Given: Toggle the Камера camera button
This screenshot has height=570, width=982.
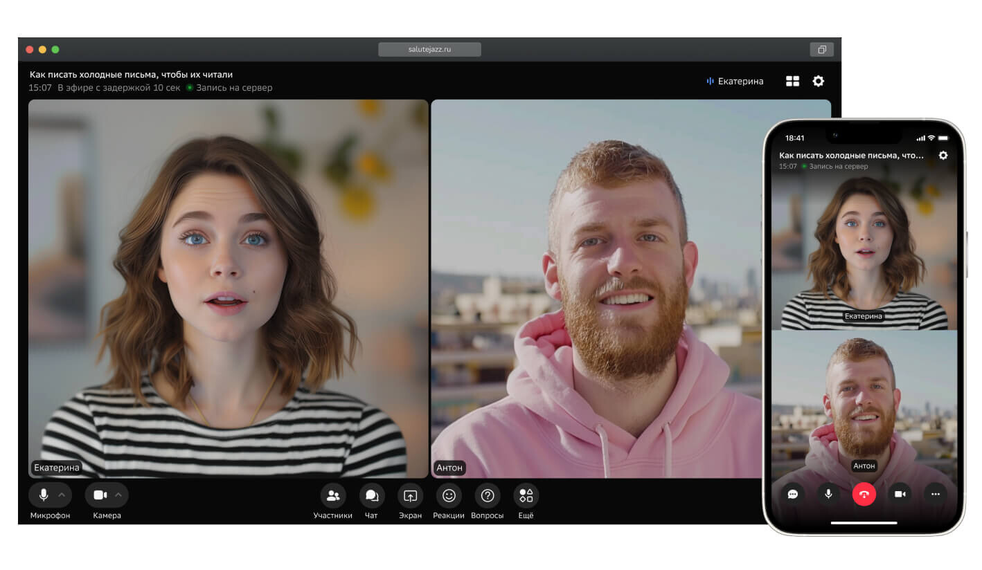Looking at the screenshot, I should tap(100, 495).
